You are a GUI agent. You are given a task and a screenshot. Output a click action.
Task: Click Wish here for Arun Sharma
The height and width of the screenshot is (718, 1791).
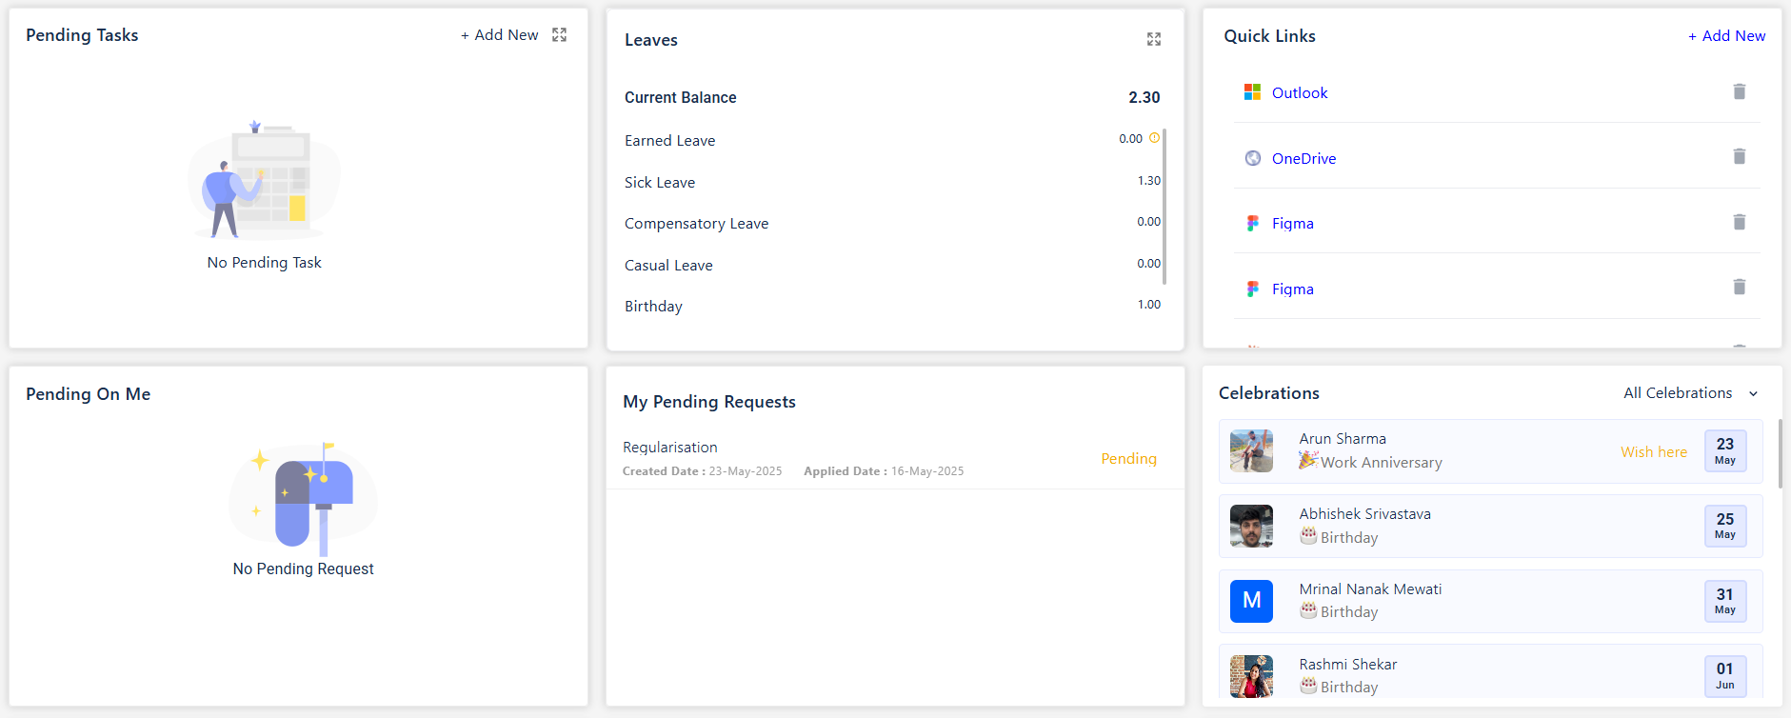pyautogui.click(x=1653, y=452)
